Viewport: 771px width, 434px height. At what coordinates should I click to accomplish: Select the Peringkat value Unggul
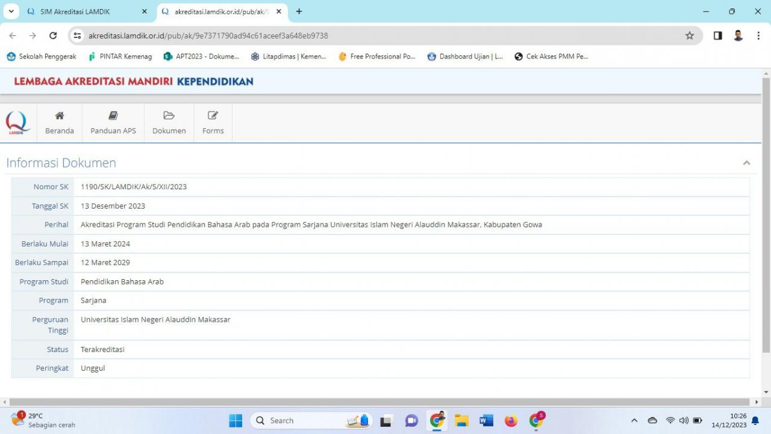pos(93,368)
